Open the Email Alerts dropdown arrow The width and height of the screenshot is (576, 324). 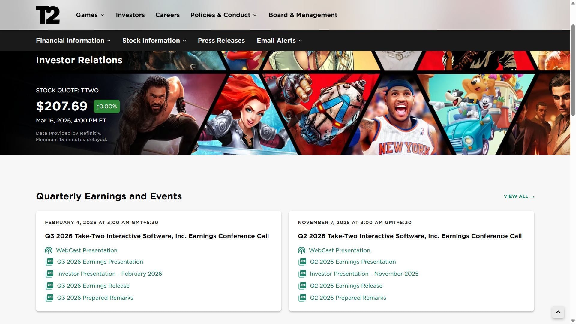300,40
